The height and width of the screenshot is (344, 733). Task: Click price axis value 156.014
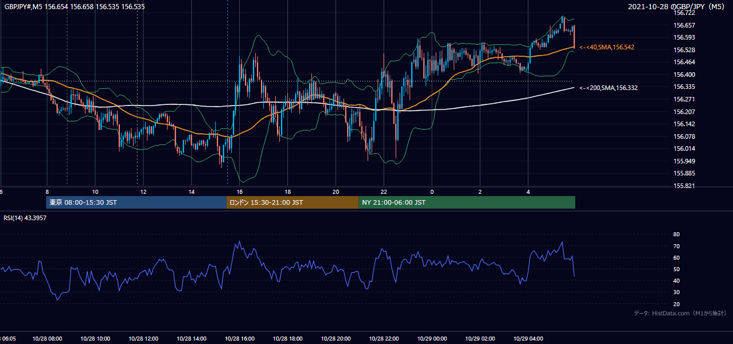[684, 148]
